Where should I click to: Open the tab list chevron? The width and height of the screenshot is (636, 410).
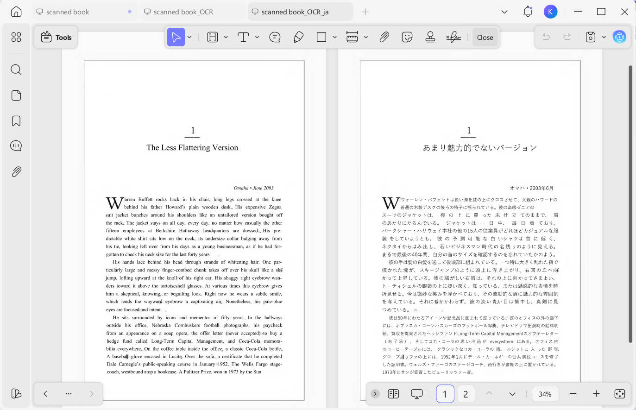pyautogui.click(x=504, y=12)
